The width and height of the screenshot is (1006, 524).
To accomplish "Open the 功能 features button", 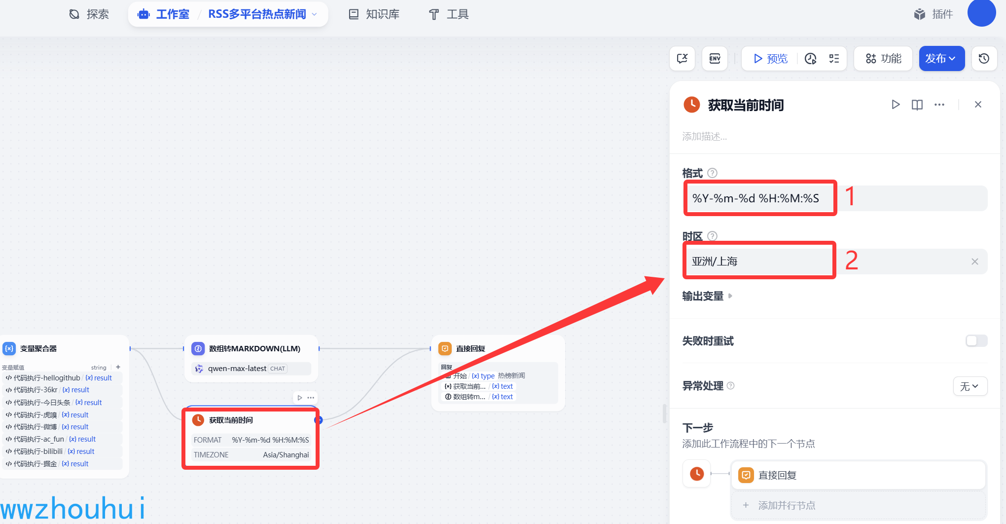I will click(x=883, y=59).
